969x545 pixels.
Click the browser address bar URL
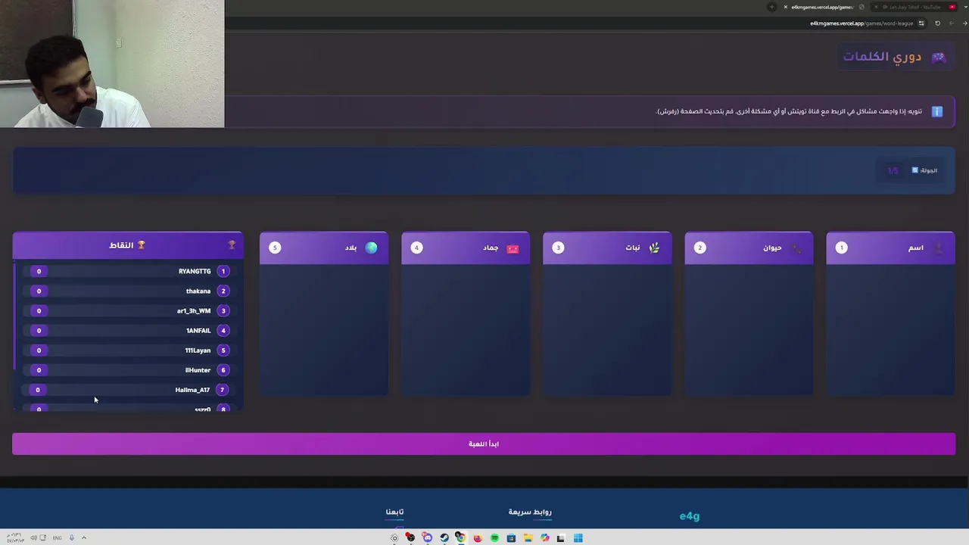coord(862,23)
